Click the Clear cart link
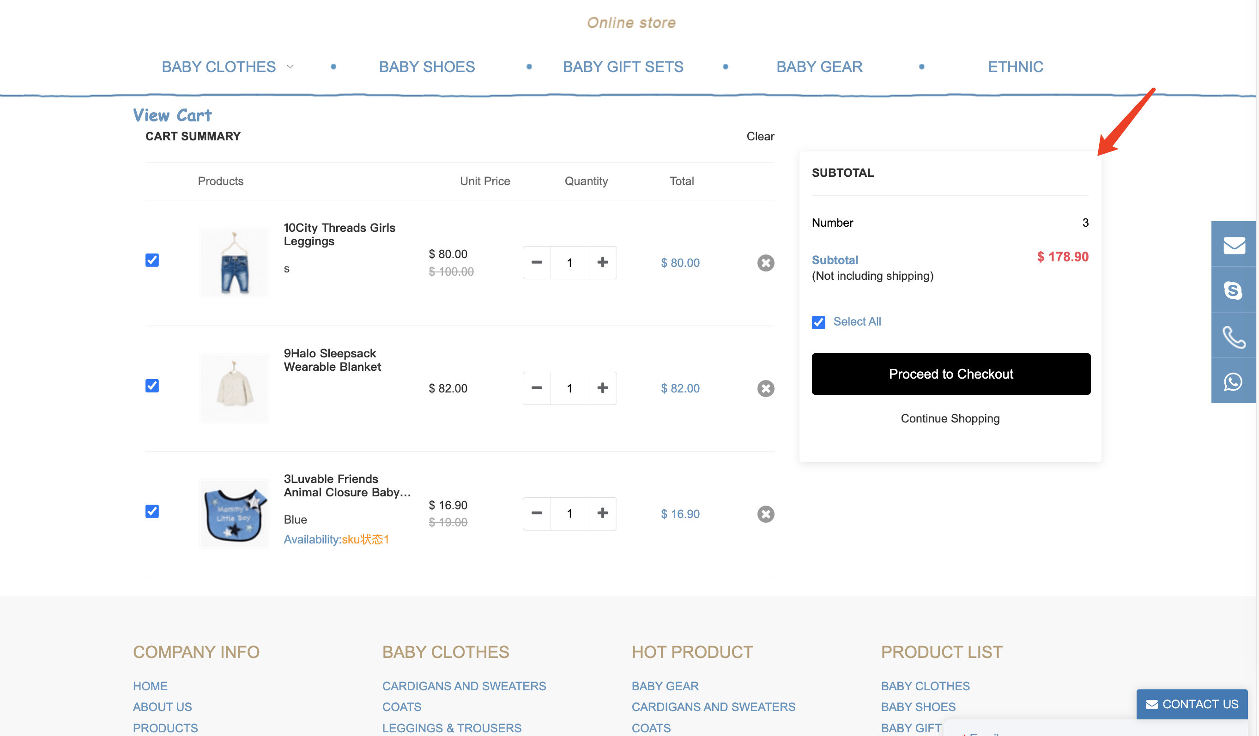Screen dimensions: 1259x736 pos(760,136)
